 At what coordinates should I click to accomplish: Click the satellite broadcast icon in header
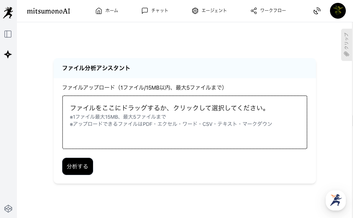317,11
